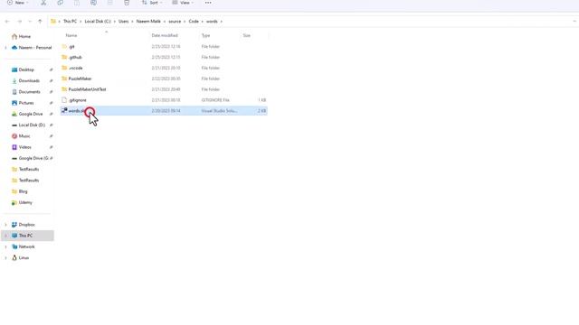Expand the chevron after Code in breadcrumb
Screen dimensions: 579x325
203,22
